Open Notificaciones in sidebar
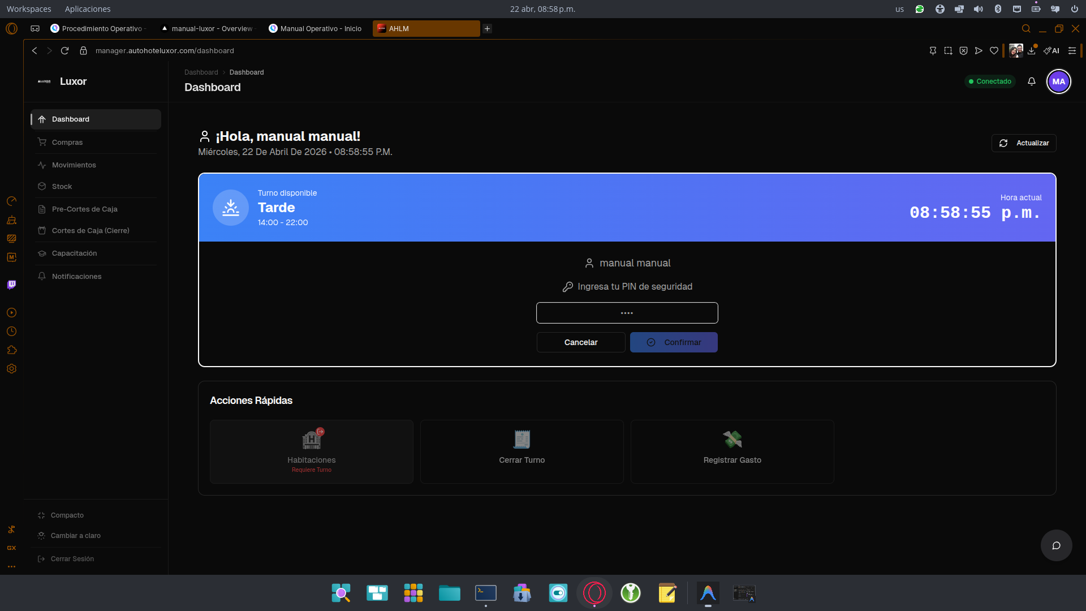Viewport: 1086px width, 611px height. pos(96,277)
